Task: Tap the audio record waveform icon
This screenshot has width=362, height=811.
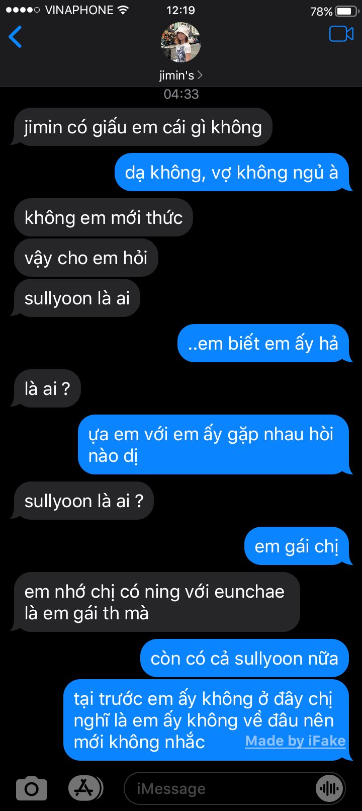Action: point(330,788)
